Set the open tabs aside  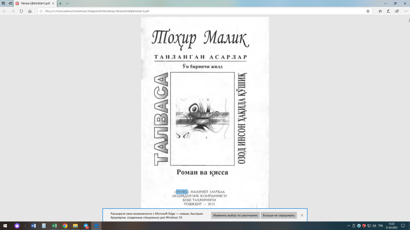11,3
